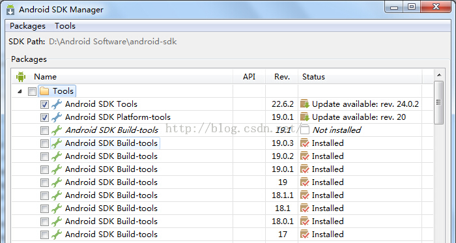Check Build-tools rev 17 checkbox
This screenshot has height=243, width=456.
44,235
